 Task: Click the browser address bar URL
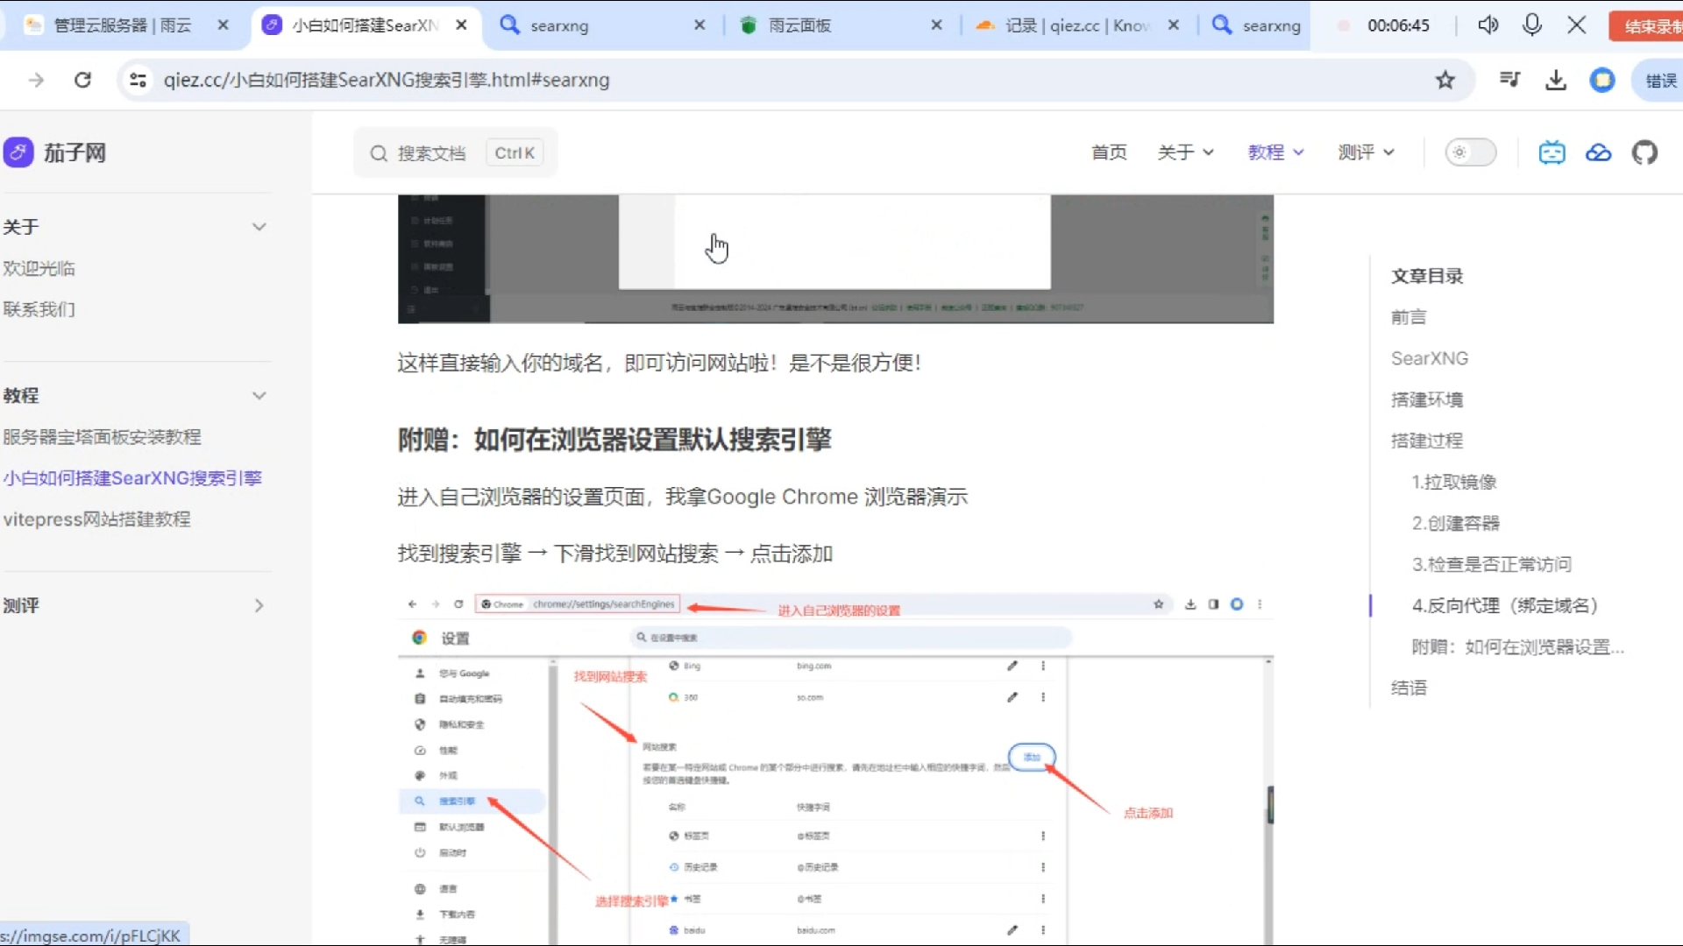point(386,80)
